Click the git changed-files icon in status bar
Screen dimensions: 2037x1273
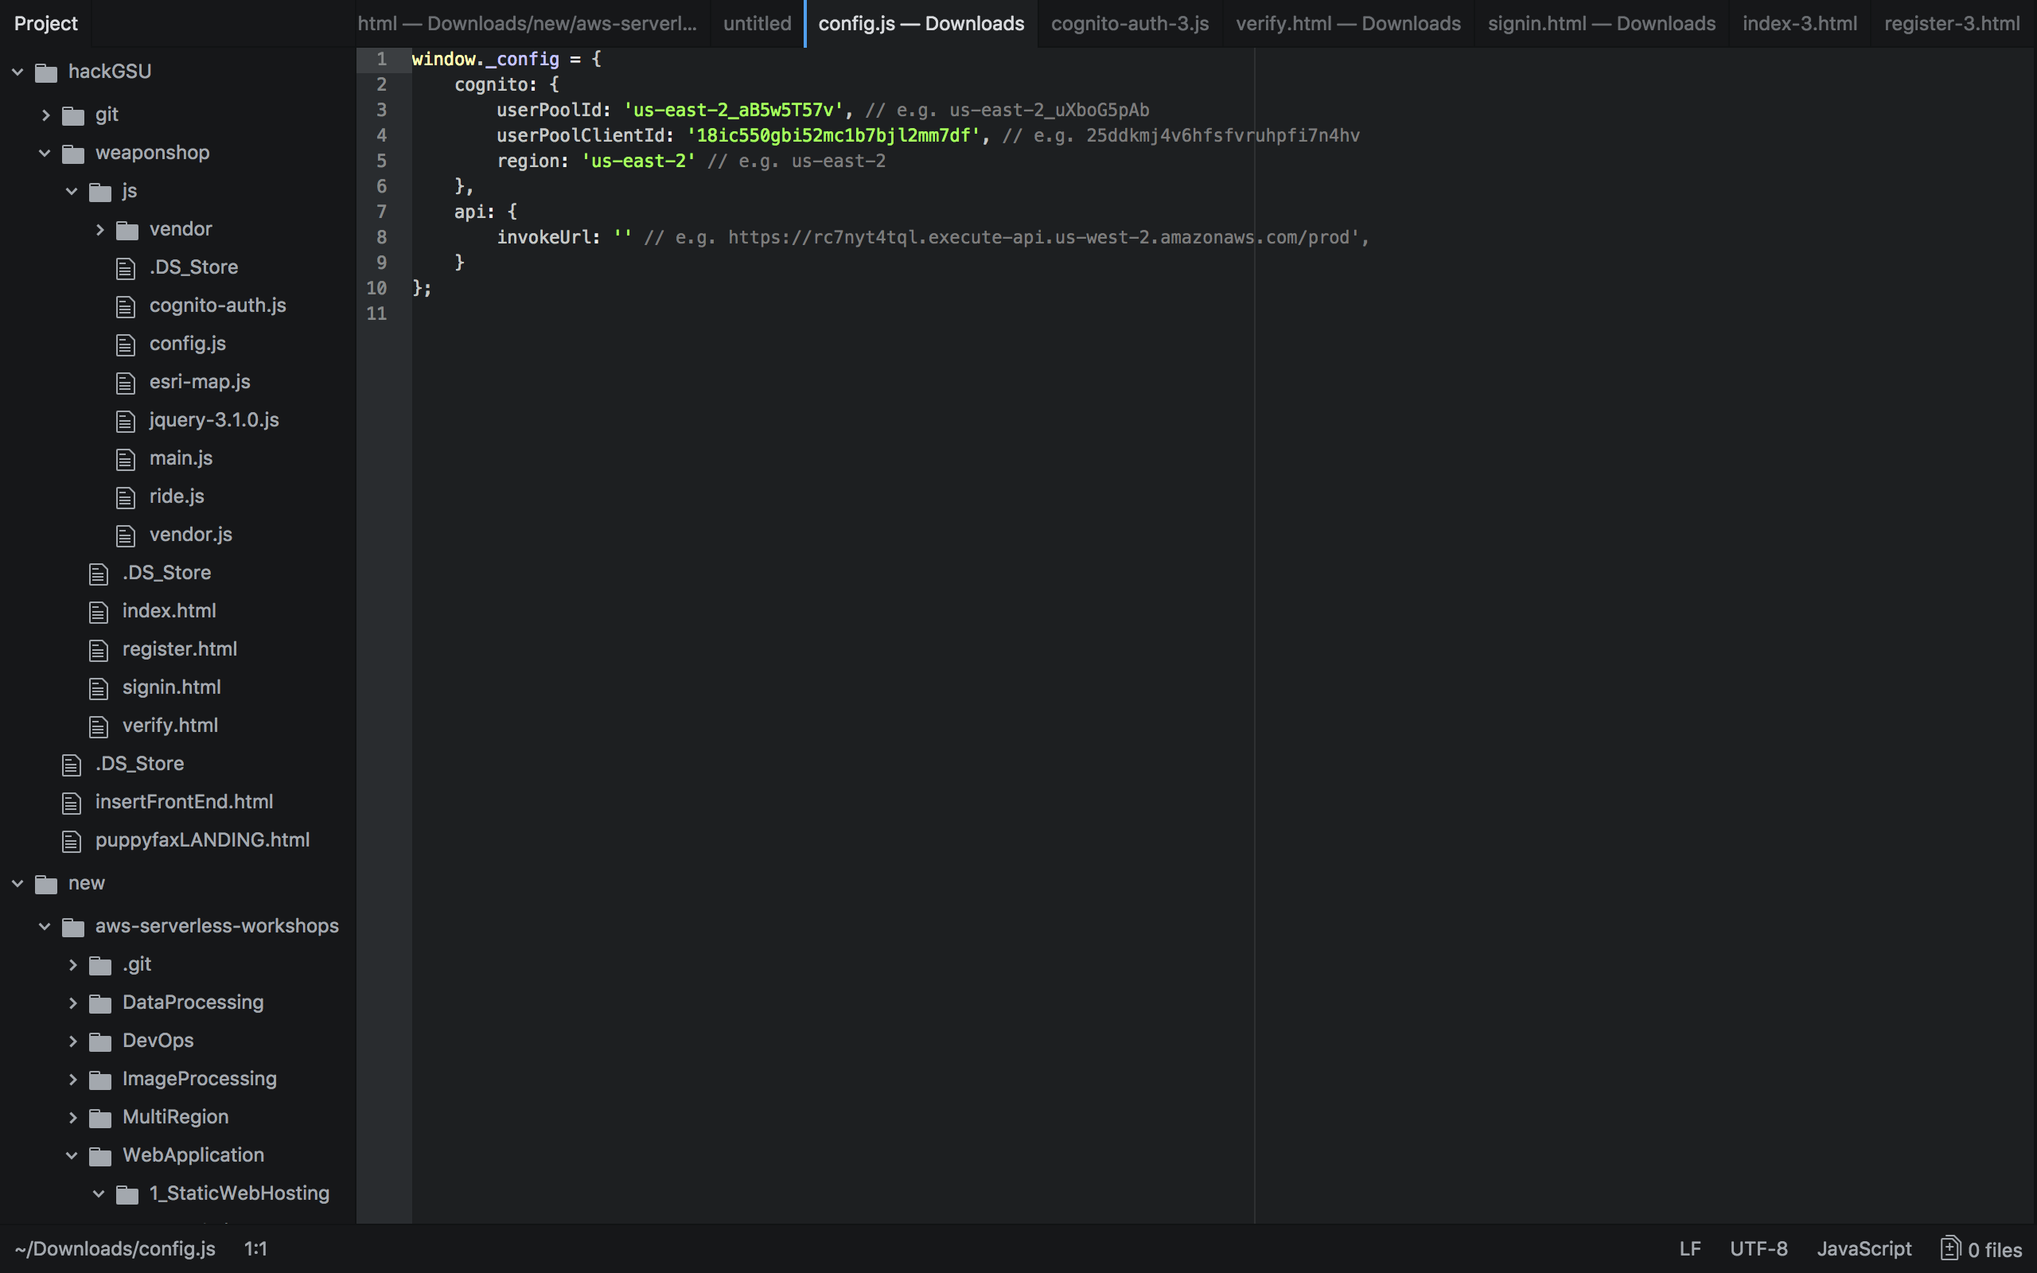pos(1950,1248)
